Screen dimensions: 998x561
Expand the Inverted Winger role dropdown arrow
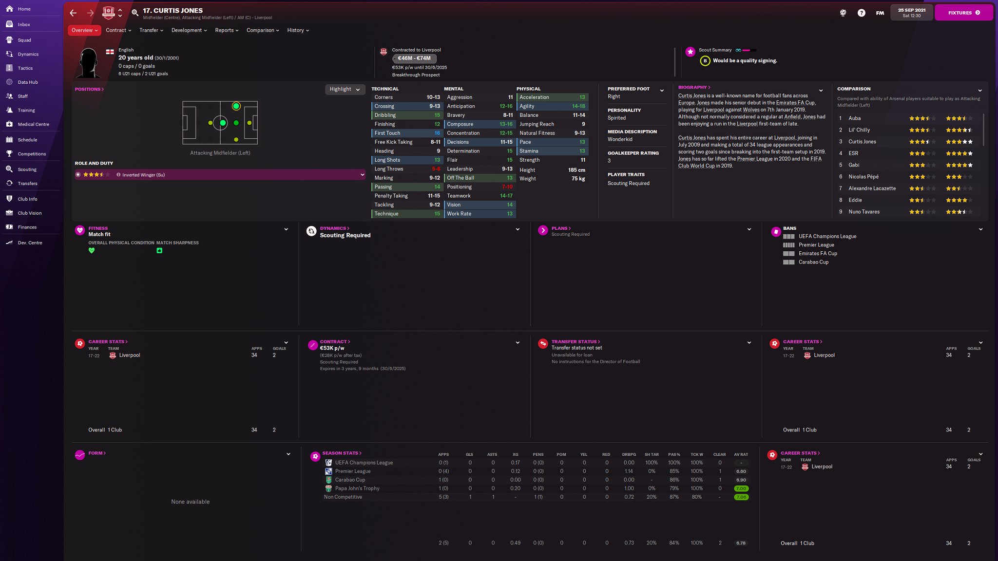coord(362,175)
